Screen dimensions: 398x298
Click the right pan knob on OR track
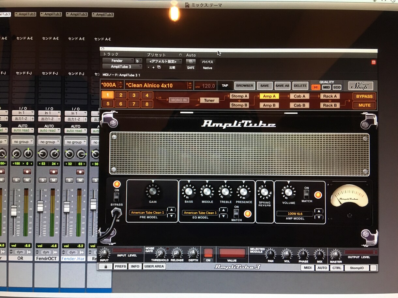coord(28,153)
